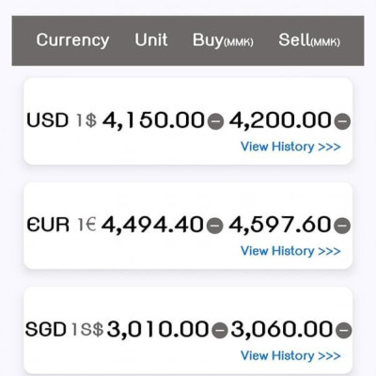Click the SGD currency label

46,329
